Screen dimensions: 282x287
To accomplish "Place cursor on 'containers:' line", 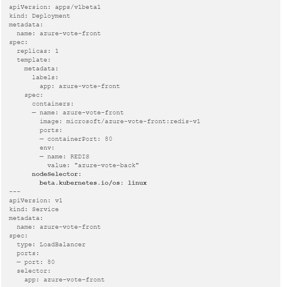I will click(x=53, y=104).
